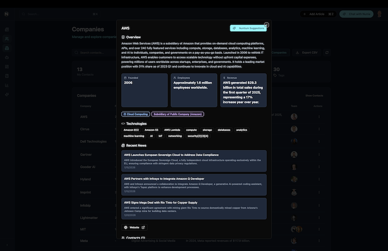Expand the sidebar with bottom chevron
The height and width of the screenshot is (251, 388).
click(x=7, y=245)
